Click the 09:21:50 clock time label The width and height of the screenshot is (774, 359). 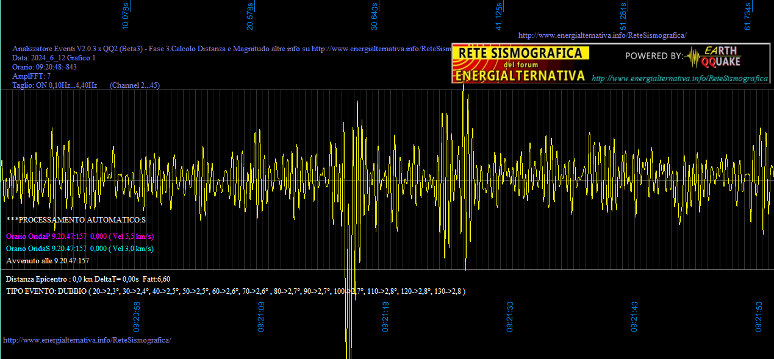click(x=759, y=317)
